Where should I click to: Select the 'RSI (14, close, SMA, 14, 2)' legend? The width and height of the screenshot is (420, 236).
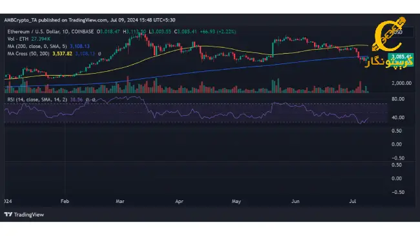pos(37,100)
